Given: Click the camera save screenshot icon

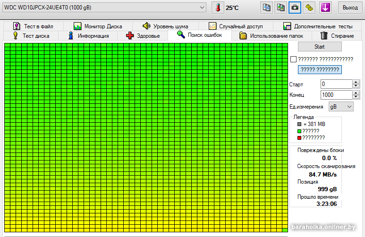Looking at the screenshot, I should click(x=295, y=8).
